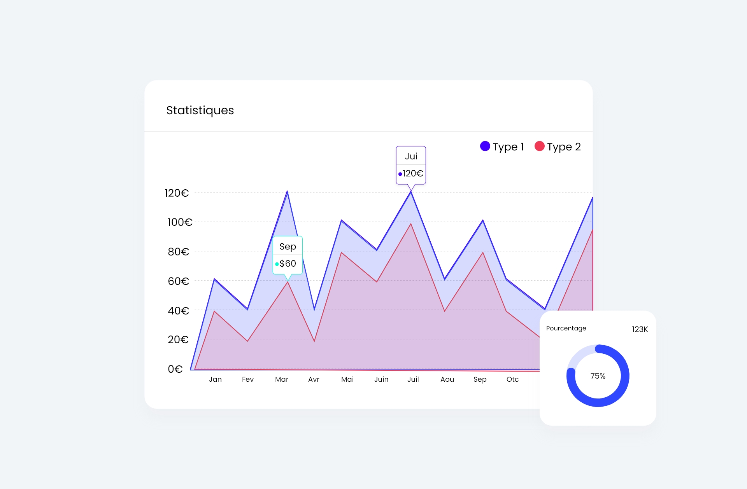747x489 pixels.
Task: Select the teal dot inside the Sep tooltip
Action: (x=277, y=264)
